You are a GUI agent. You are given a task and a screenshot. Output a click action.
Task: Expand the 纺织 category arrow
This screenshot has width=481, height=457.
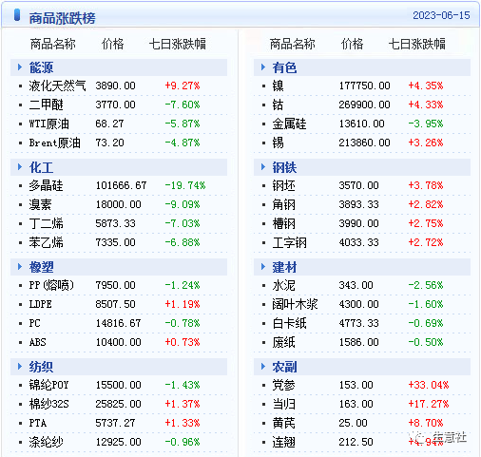20,367
